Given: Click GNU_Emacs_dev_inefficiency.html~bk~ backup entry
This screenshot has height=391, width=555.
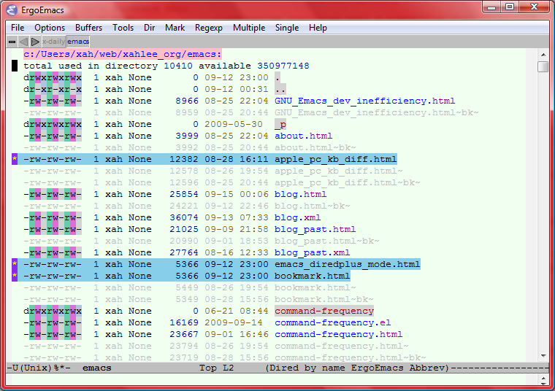Looking at the screenshot, I should tap(377, 112).
